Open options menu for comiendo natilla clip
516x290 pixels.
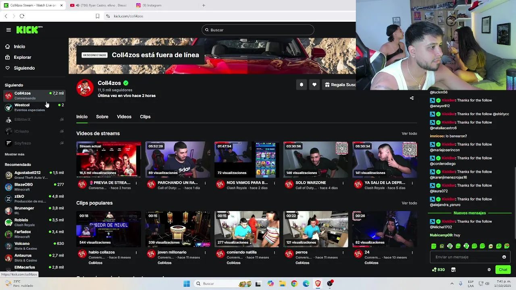pos(274,253)
